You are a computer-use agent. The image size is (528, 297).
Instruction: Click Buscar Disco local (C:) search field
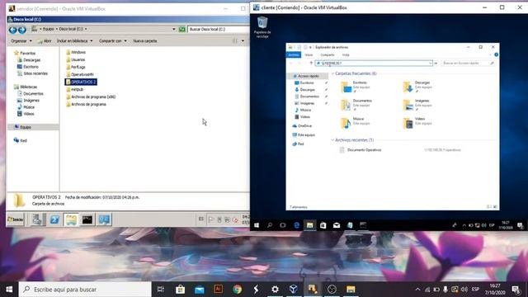218,30
